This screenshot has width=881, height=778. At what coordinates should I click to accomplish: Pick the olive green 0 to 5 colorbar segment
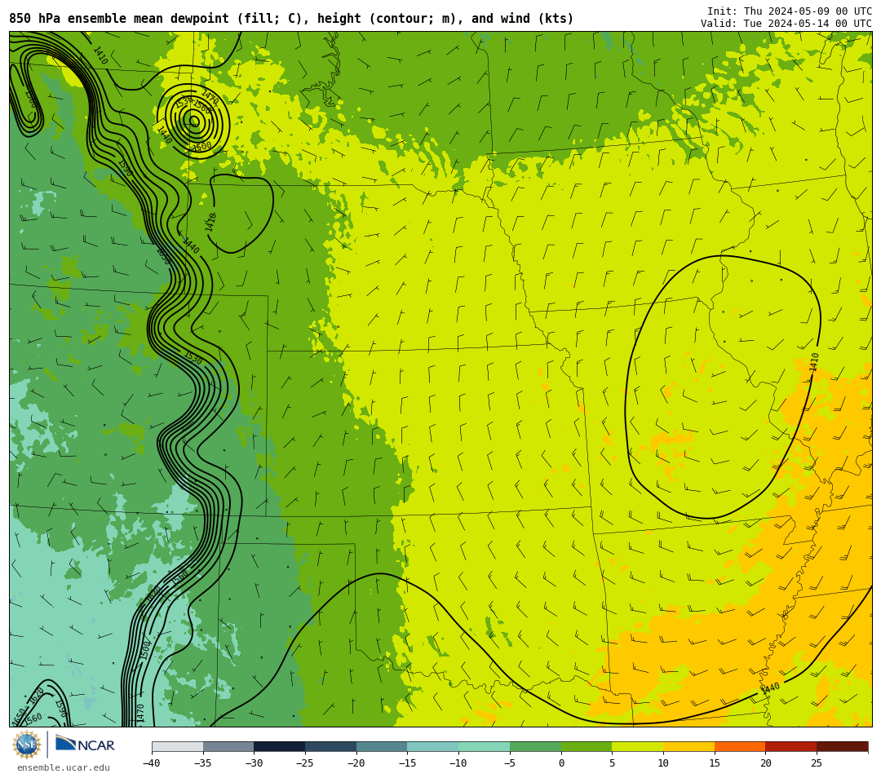[587, 746]
